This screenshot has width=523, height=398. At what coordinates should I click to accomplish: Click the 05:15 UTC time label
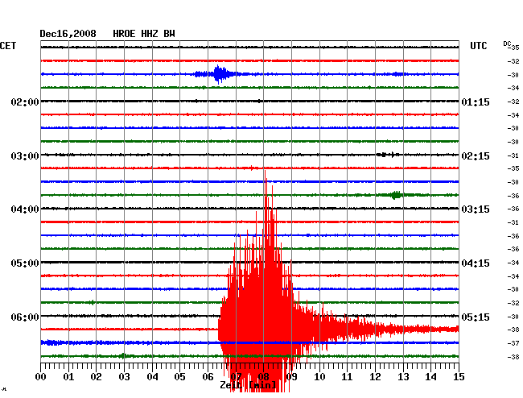tap(476, 317)
